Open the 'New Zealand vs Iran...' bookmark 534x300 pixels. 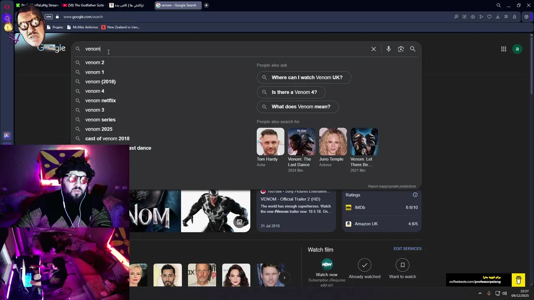pos(121,27)
